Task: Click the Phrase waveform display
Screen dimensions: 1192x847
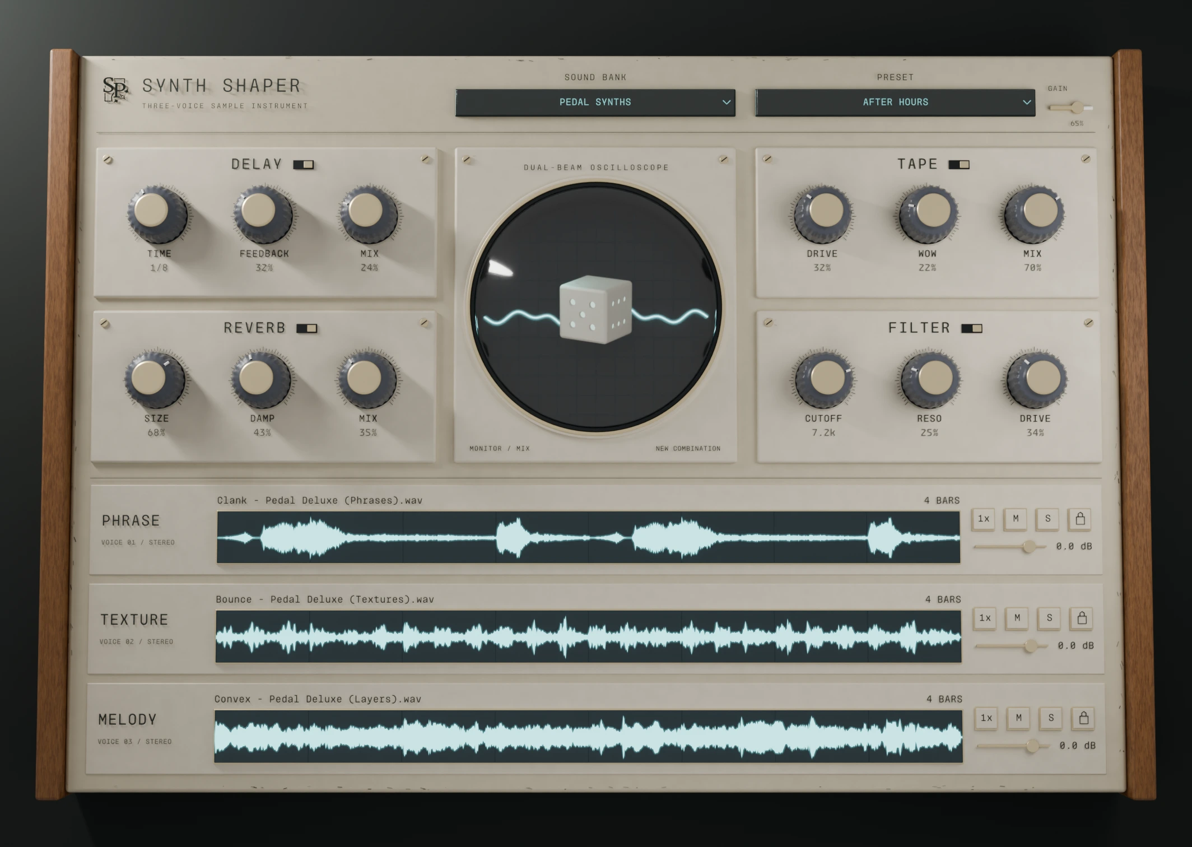Action: (x=588, y=537)
